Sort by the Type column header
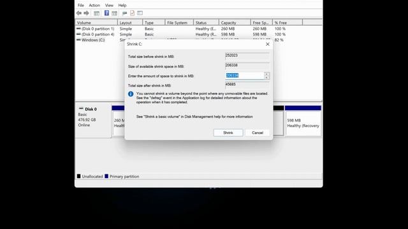This screenshot has height=229, width=408. pyautogui.click(x=154, y=23)
